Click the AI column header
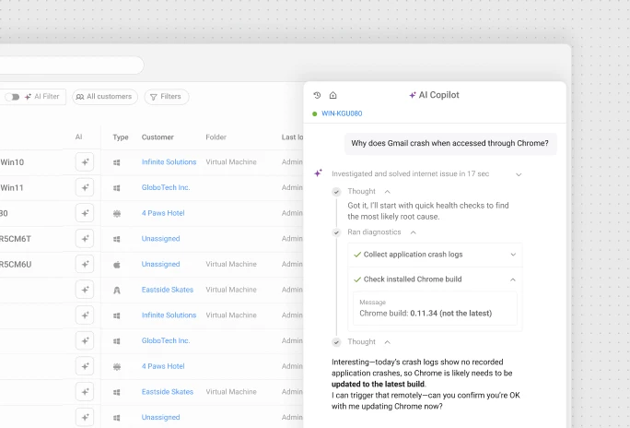 pyautogui.click(x=79, y=137)
